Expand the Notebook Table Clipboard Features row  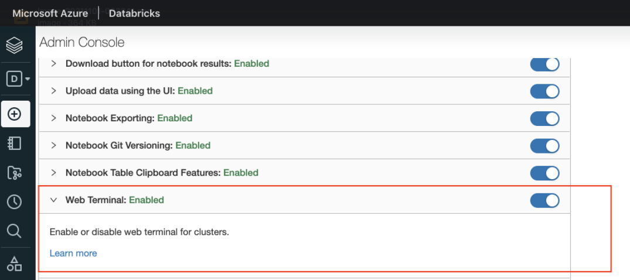54,173
